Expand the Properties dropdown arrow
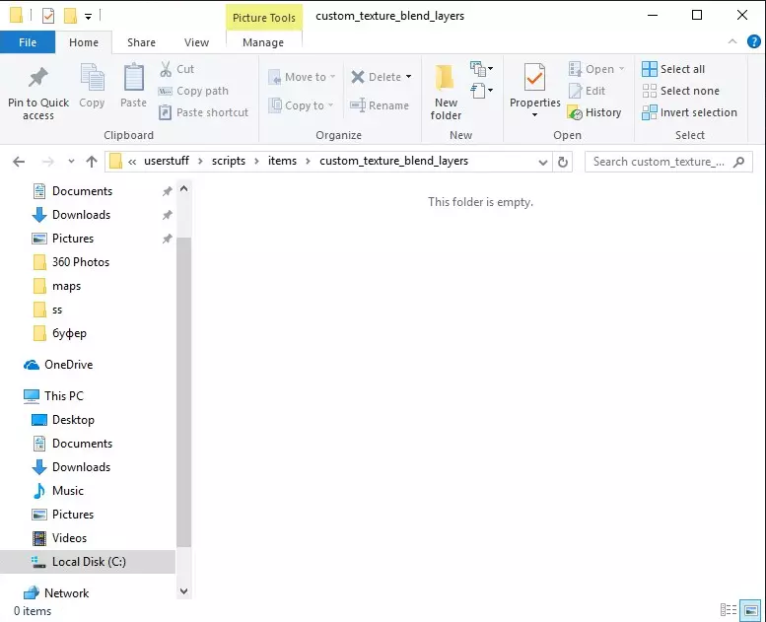 534,114
